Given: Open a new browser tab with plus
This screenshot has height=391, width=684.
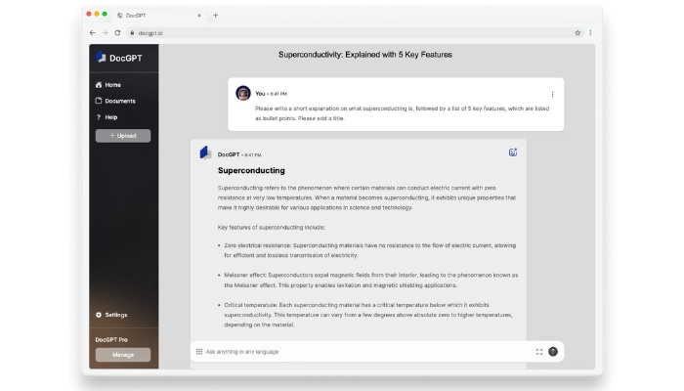Looking at the screenshot, I should [216, 16].
